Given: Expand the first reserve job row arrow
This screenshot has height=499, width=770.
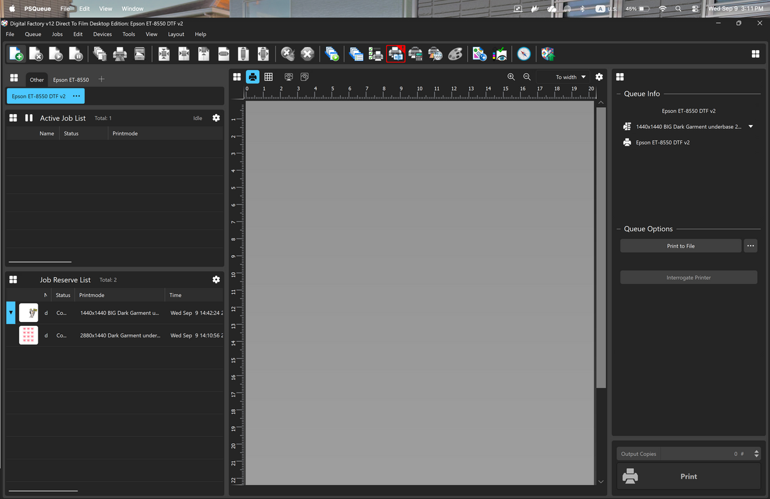Looking at the screenshot, I should (x=10, y=313).
